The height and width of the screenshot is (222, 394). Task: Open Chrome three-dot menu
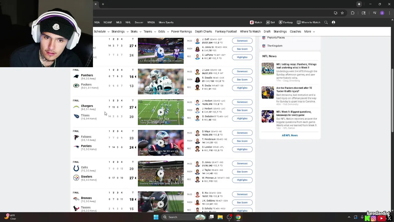pyautogui.click(x=389, y=13)
